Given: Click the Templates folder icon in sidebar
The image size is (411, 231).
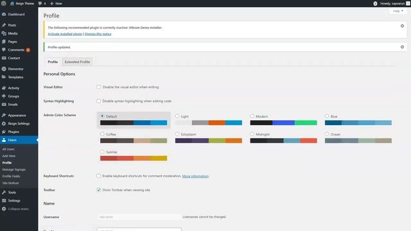Looking at the screenshot, I should click(4, 77).
